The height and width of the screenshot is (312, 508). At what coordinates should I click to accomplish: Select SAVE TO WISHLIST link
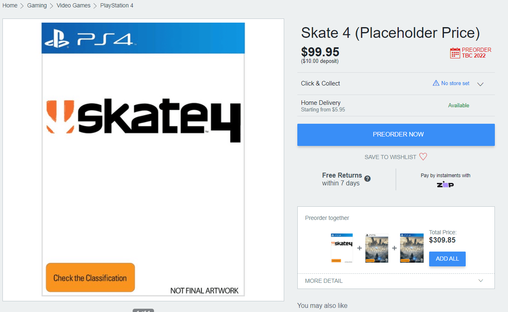[x=391, y=157]
